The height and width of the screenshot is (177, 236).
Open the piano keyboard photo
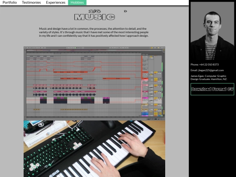(x=94, y=149)
